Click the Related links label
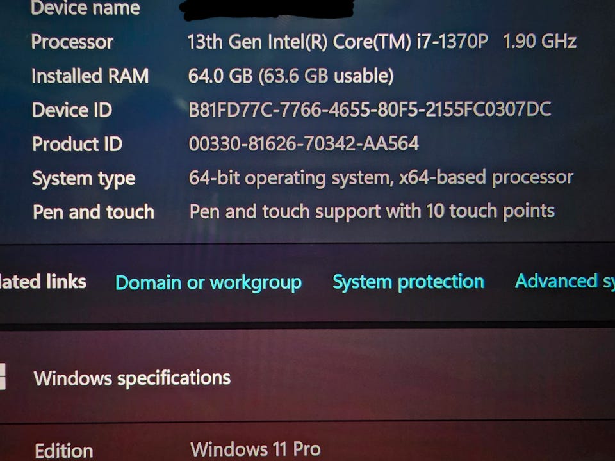Screen dimensions: 615x461 (x=42, y=281)
